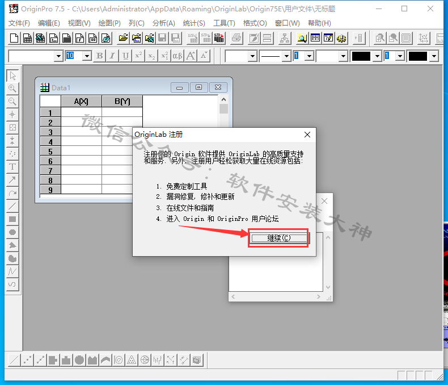
Task: Select the Screen Reader crosshair tool
Action: pyautogui.click(x=12, y=115)
